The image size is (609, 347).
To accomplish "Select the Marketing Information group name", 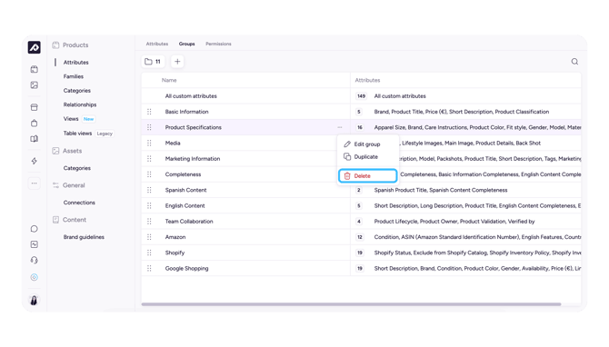I will pyautogui.click(x=193, y=159).
